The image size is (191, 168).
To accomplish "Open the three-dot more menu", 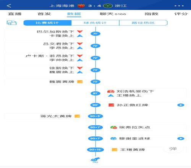I will 179,6.
